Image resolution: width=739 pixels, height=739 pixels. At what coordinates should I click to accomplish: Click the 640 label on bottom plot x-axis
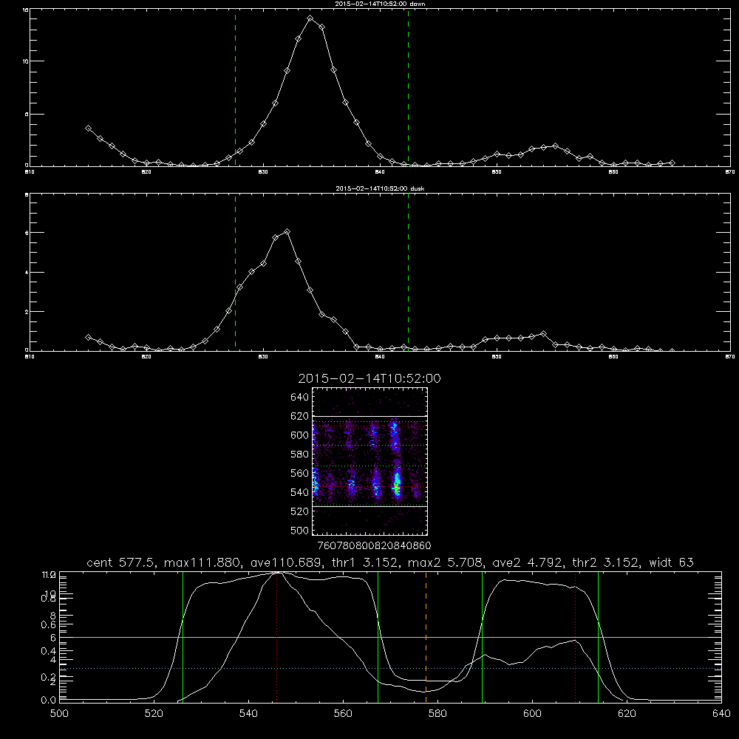coord(721,714)
